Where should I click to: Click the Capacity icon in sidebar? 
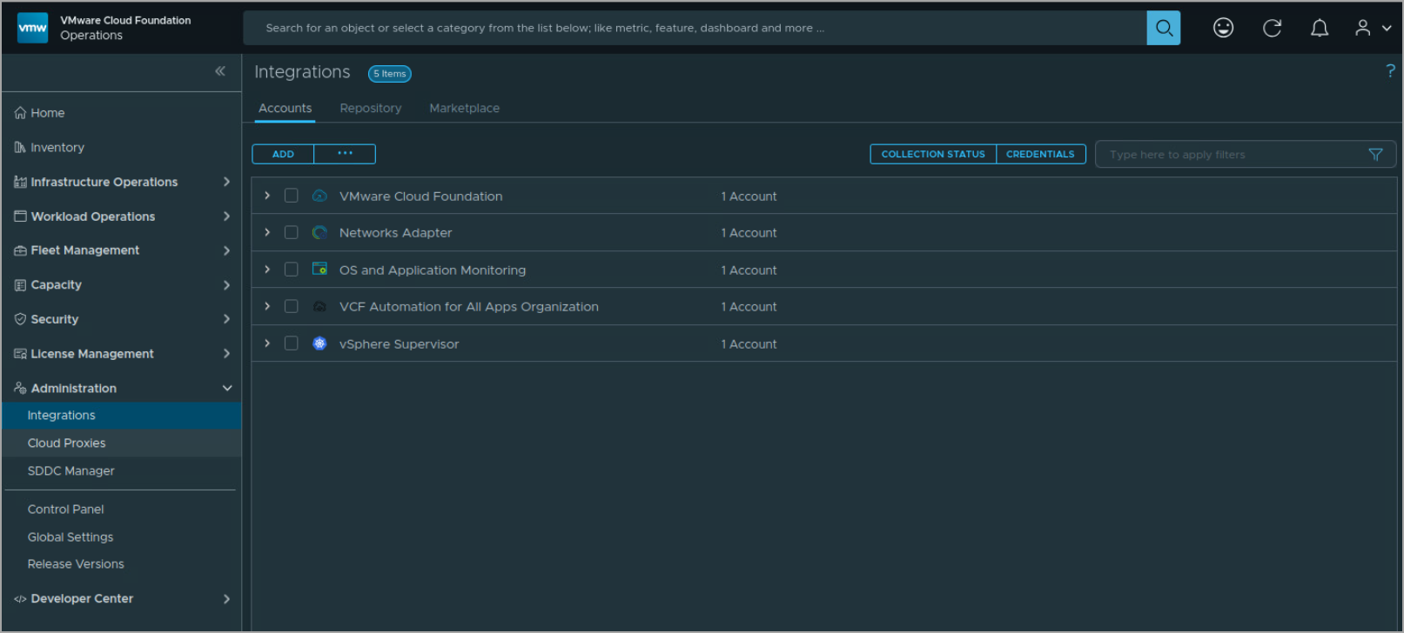[20, 285]
